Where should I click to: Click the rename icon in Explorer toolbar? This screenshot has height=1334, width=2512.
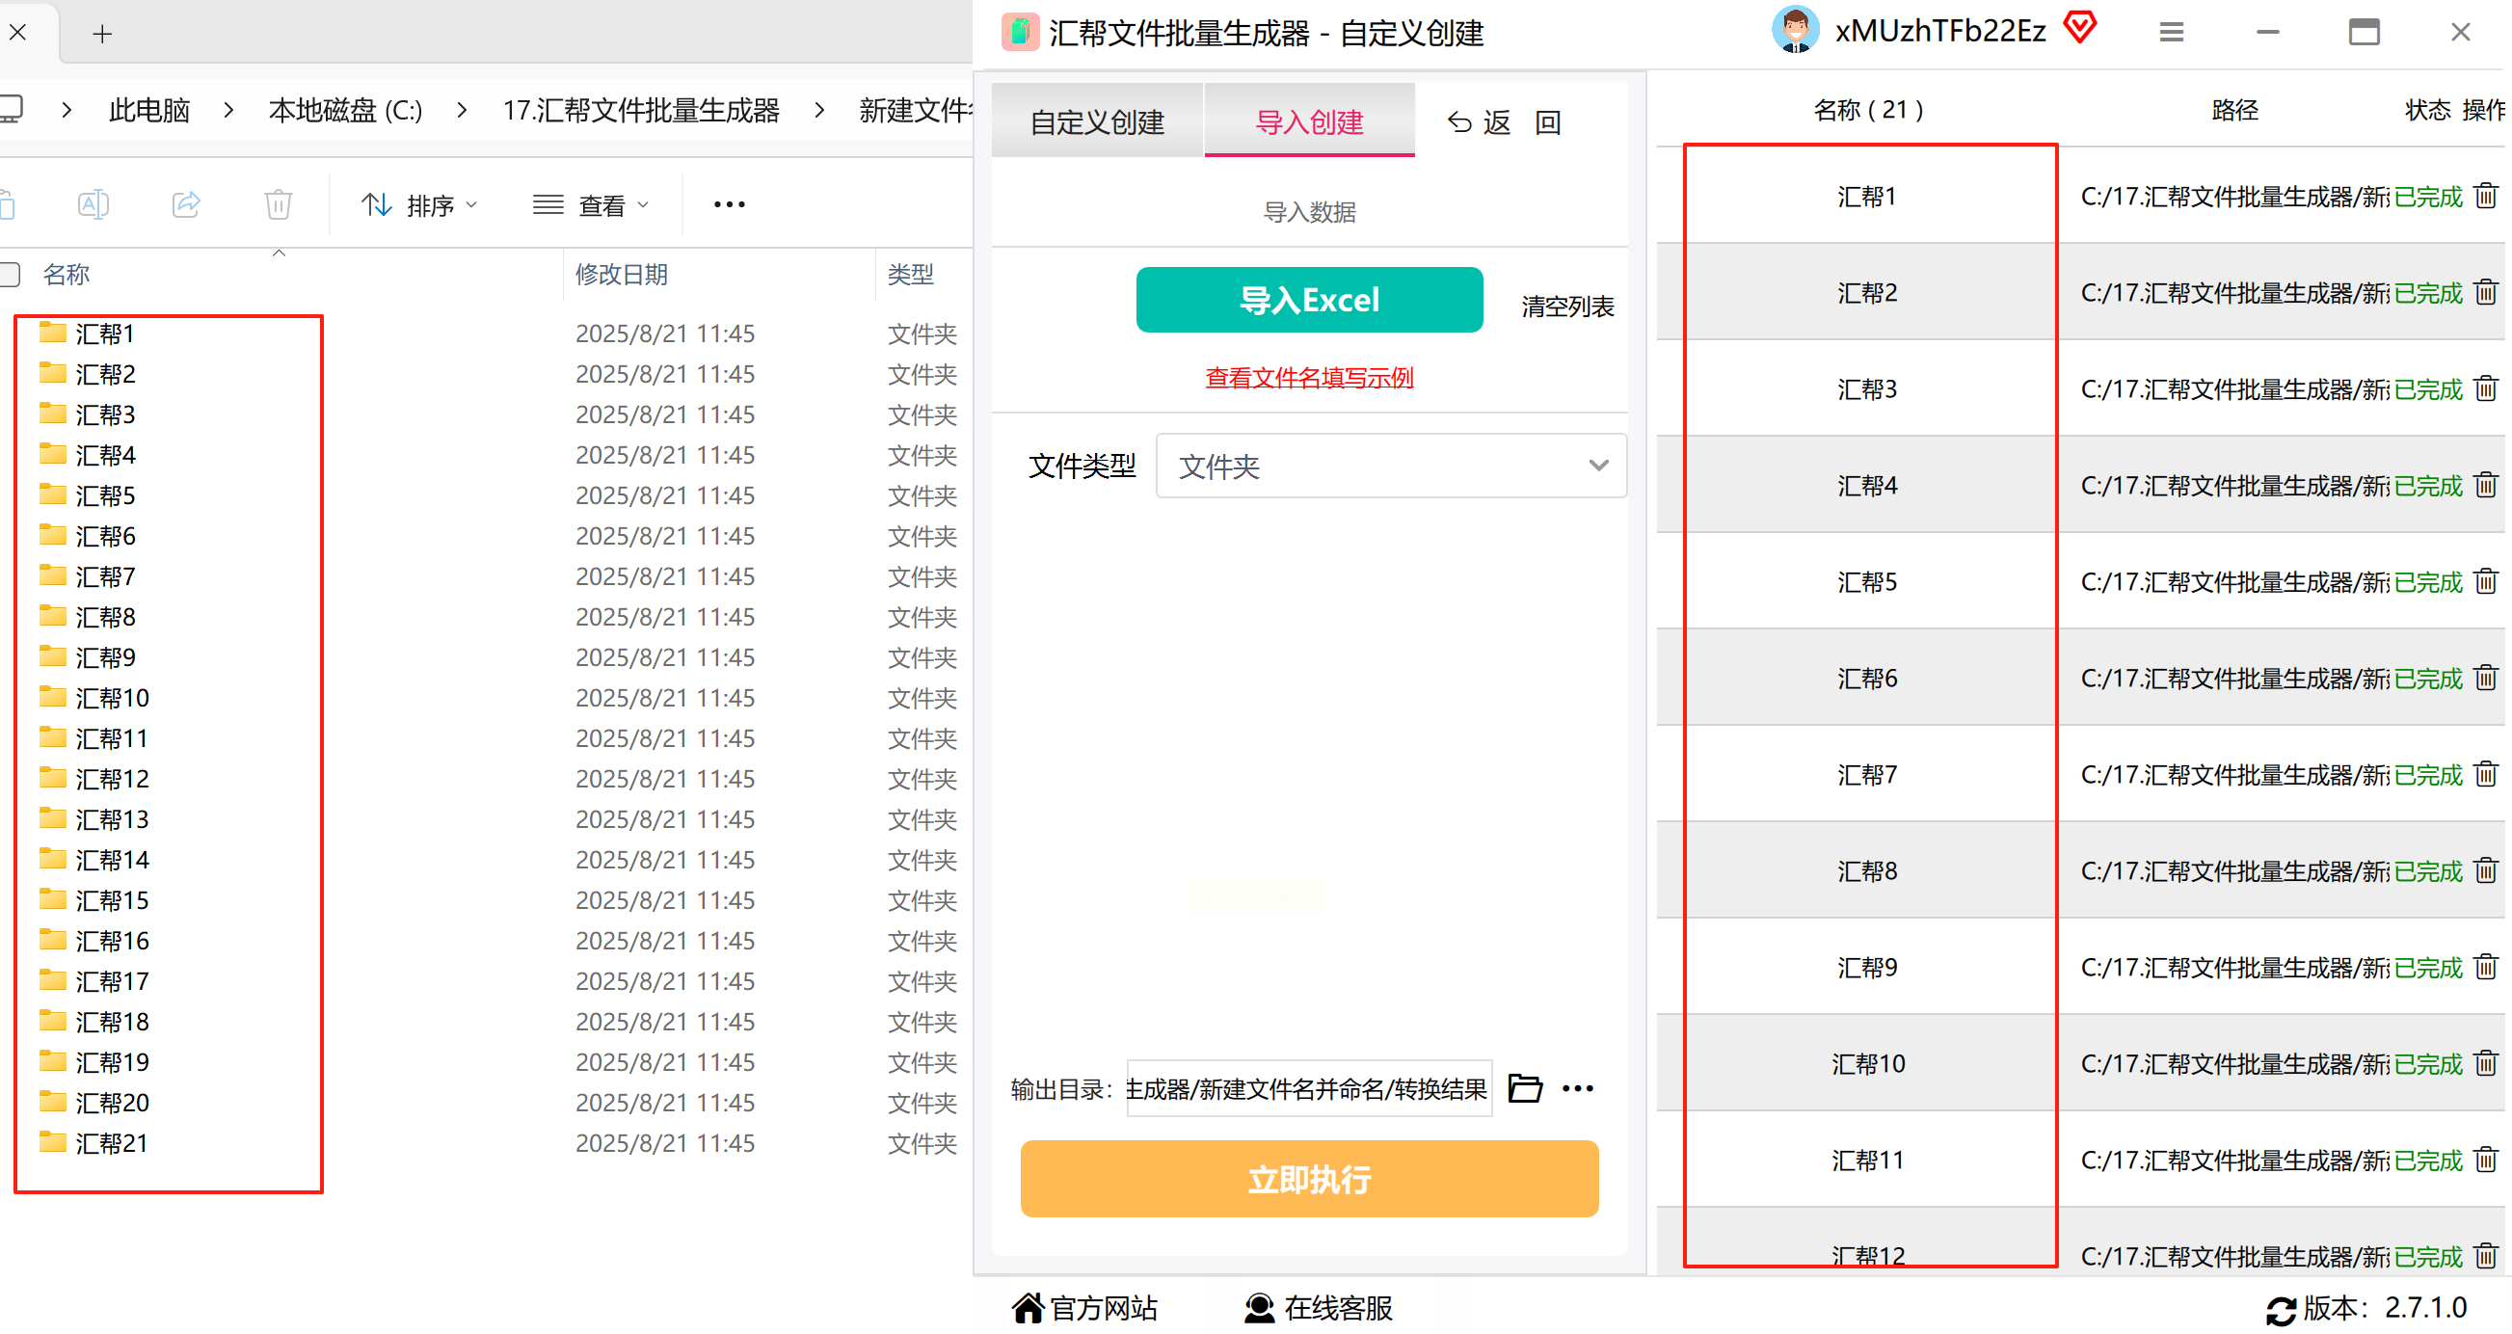click(x=94, y=204)
